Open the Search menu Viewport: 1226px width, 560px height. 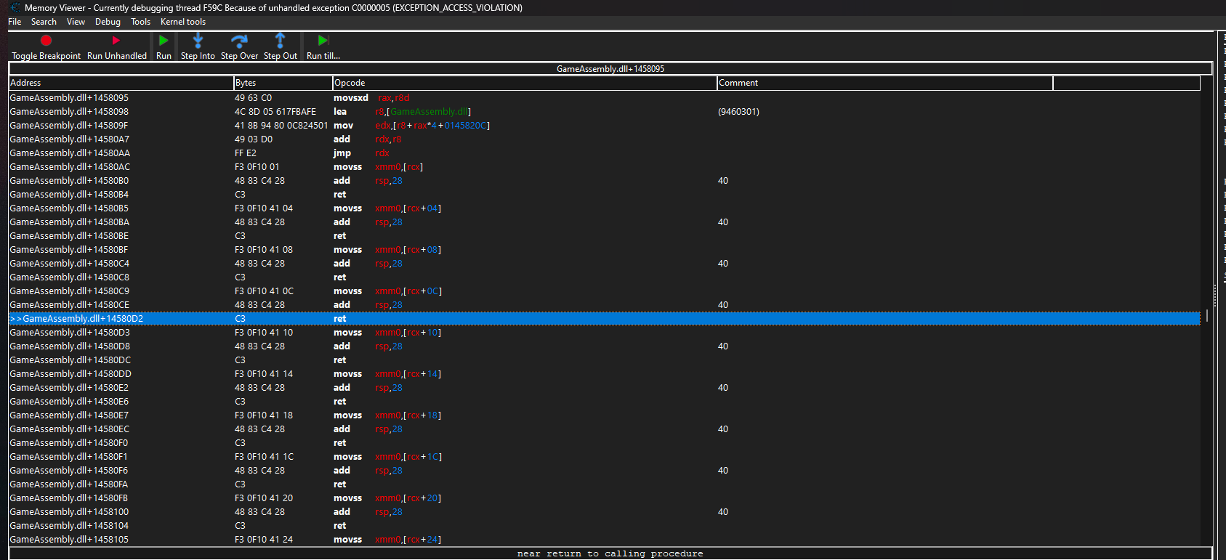pos(44,22)
